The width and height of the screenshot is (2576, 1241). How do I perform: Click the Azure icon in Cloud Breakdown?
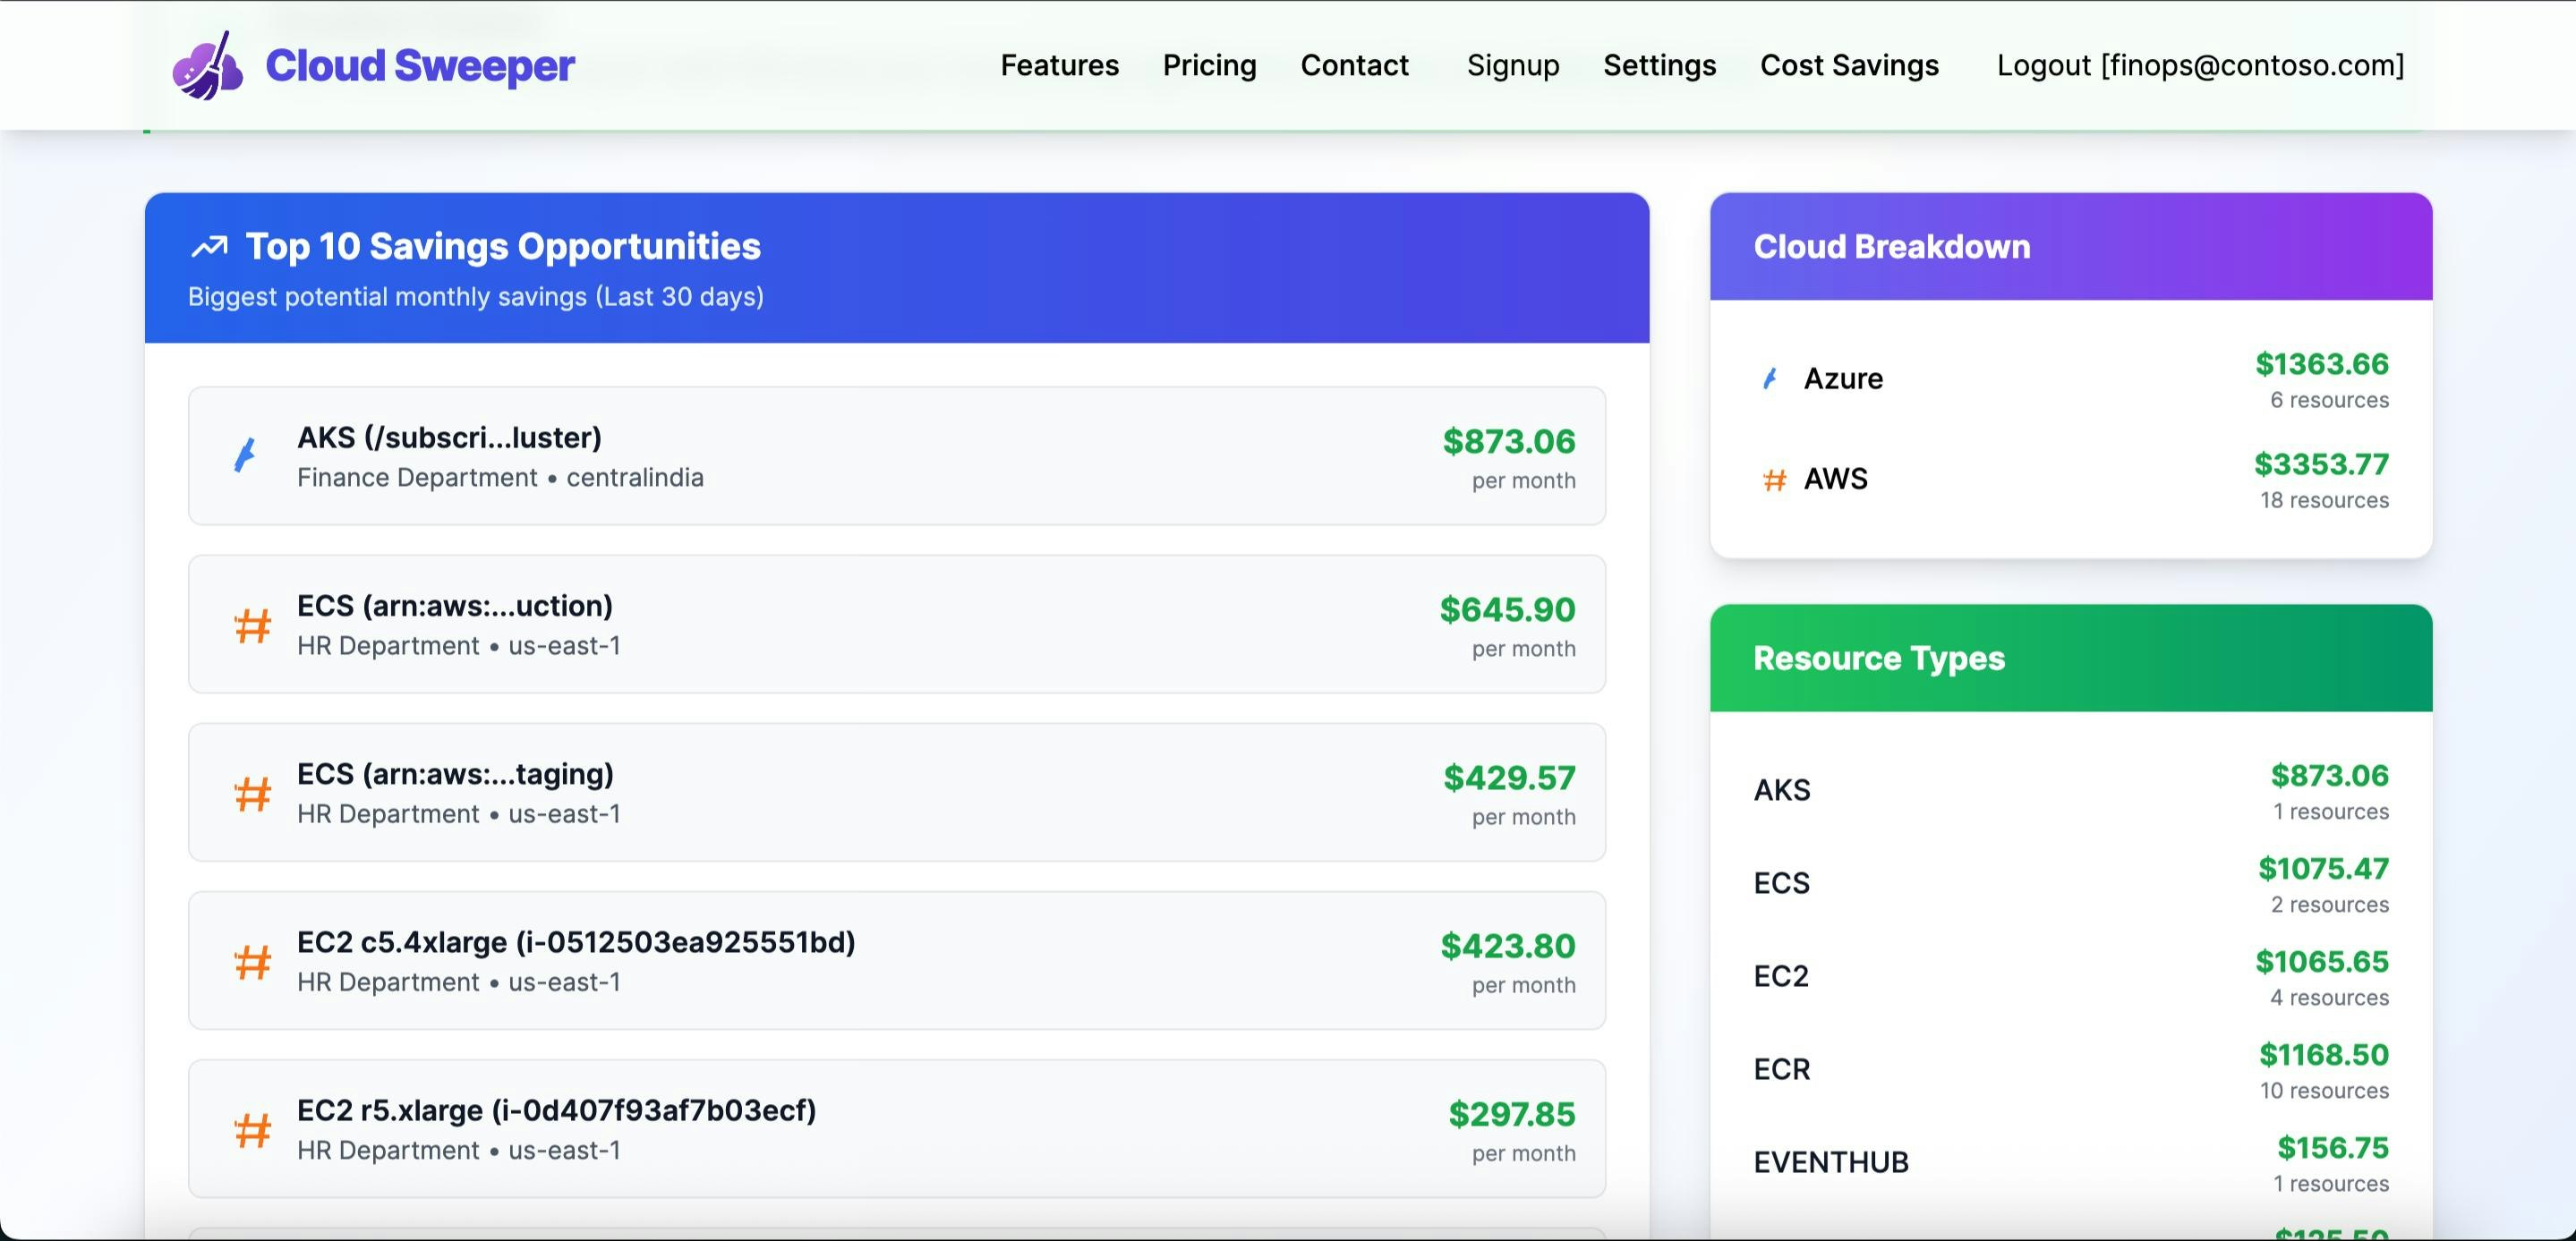click(x=1770, y=379)
